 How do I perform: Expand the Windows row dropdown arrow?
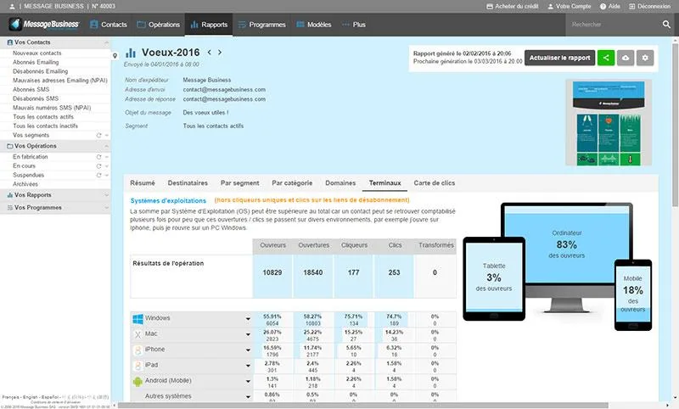pos(248,319)
